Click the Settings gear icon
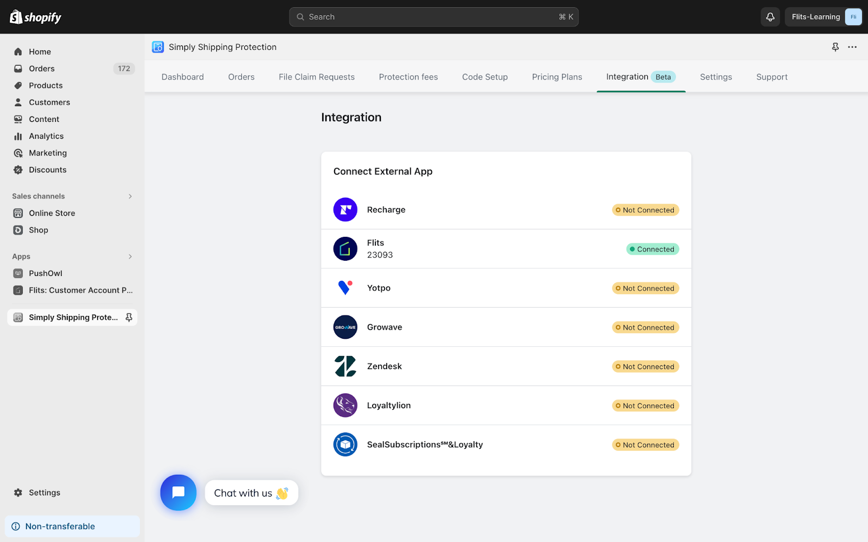The image size is (868, 542). pyautogui.click(x=18, y=492)
